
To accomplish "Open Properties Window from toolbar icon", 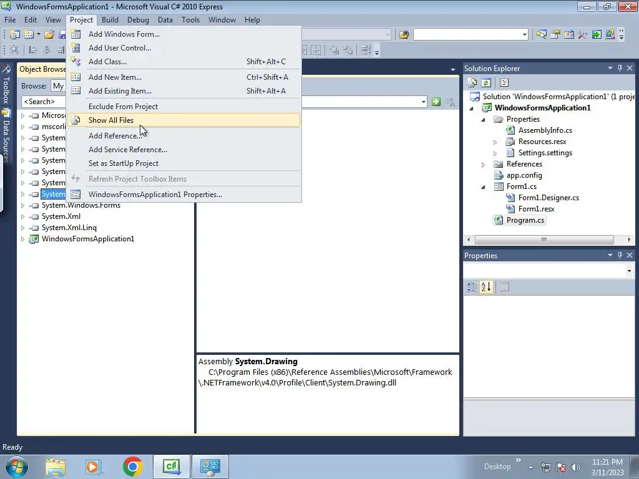I will 555,35.
